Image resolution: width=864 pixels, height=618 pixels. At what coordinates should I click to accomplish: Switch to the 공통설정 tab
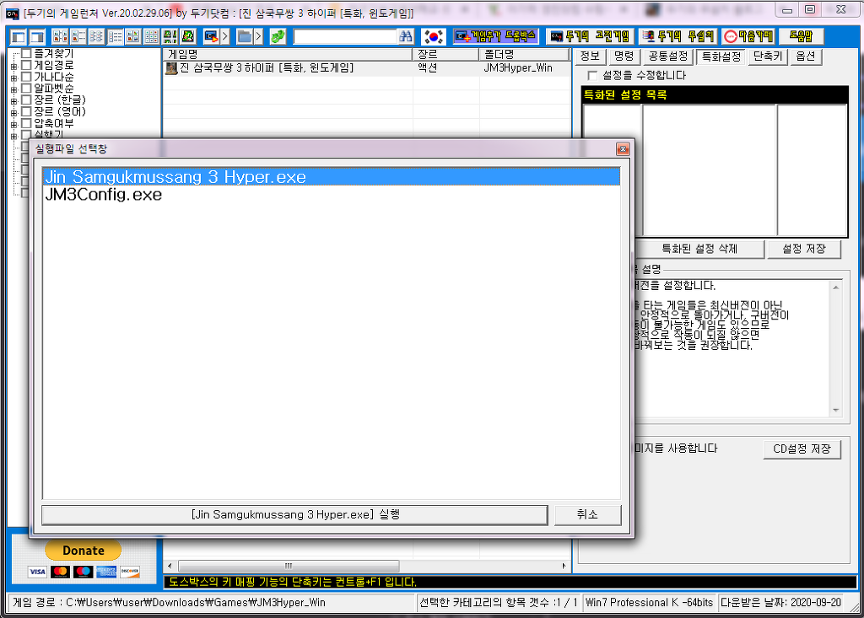pyautogui.click(x=668, y=56)
